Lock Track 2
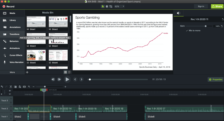This screenshot has width=224, height=121. pos(11,110)
